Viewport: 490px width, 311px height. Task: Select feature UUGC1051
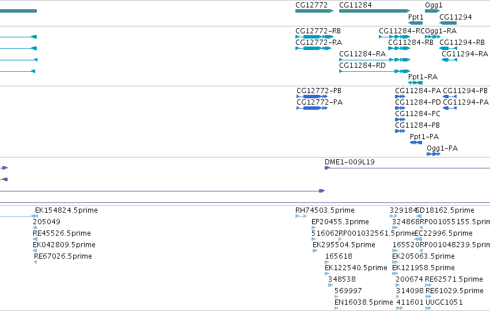point(428,308)
